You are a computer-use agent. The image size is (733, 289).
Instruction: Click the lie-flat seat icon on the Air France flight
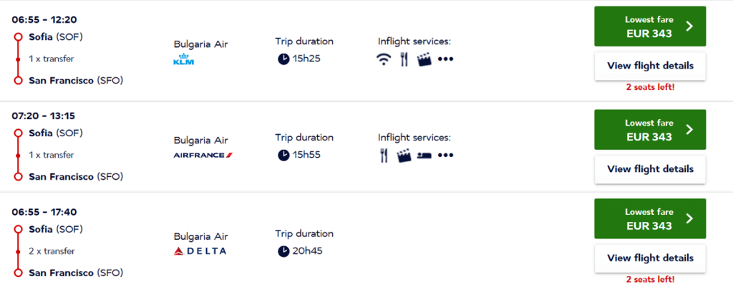tap(424, 156)
